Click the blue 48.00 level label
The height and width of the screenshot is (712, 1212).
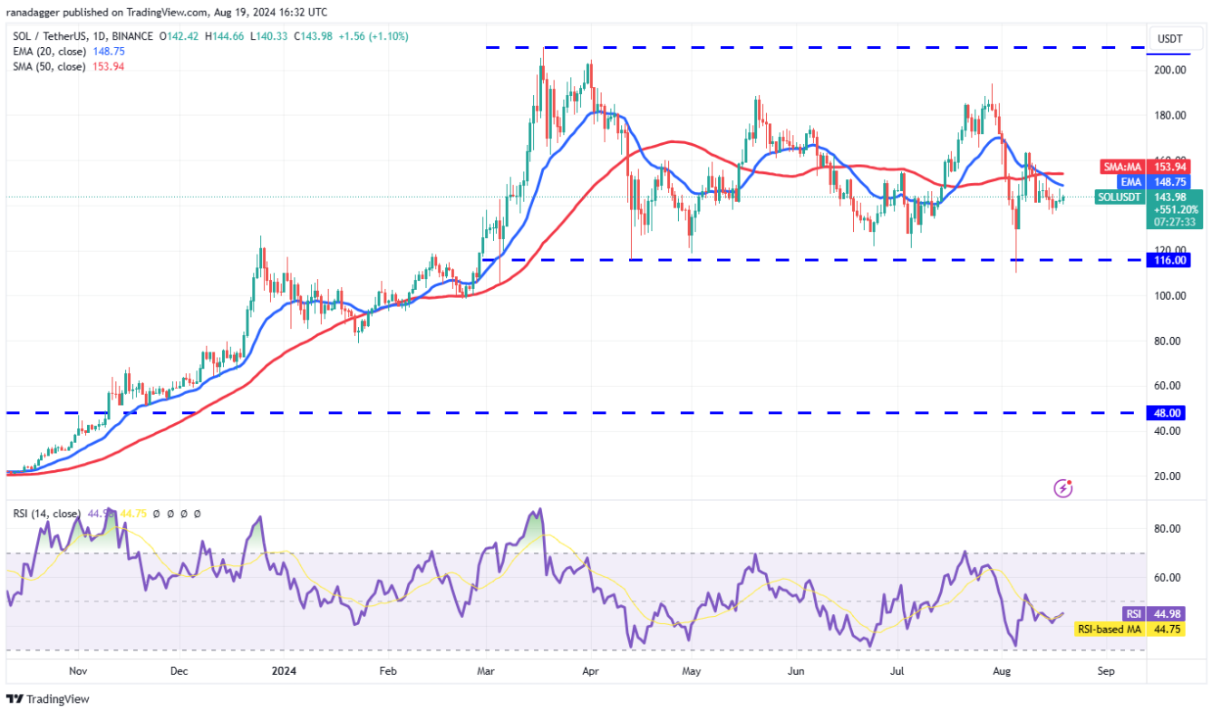(1169, 413)
